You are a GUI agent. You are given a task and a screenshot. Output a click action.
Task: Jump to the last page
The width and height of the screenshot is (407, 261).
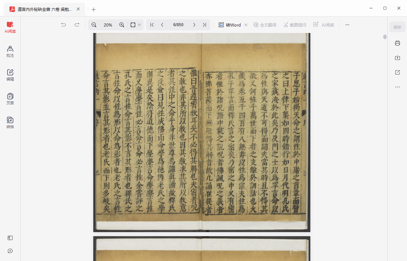[204, 25]
